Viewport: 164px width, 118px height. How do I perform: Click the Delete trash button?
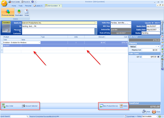(124, 106)
